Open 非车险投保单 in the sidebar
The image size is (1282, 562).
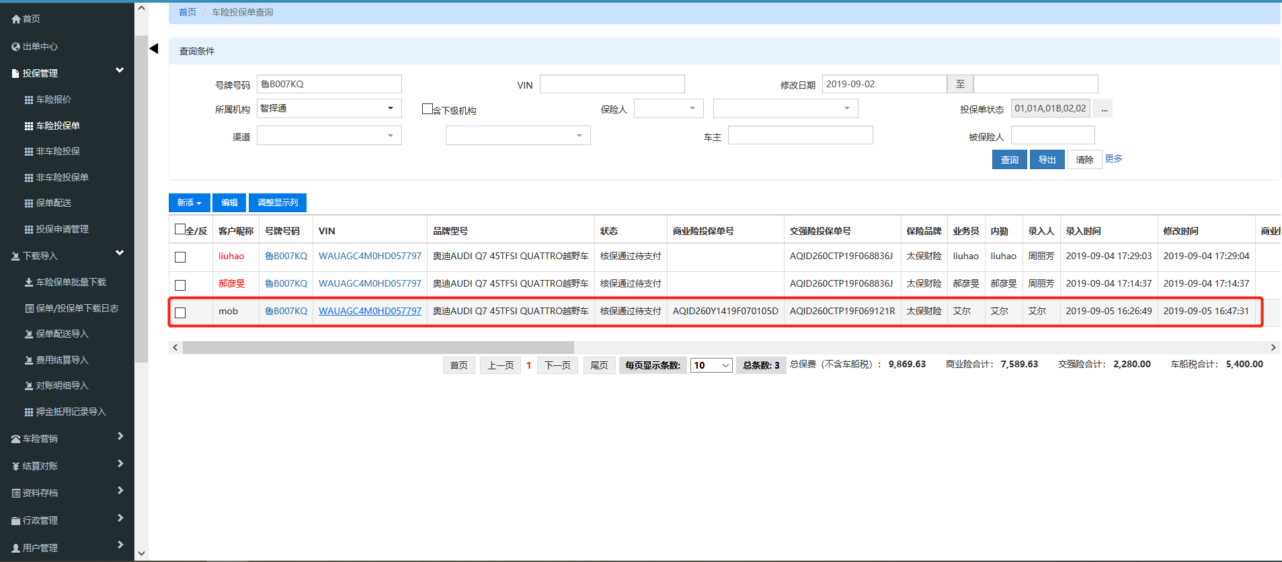pos(63,178)
